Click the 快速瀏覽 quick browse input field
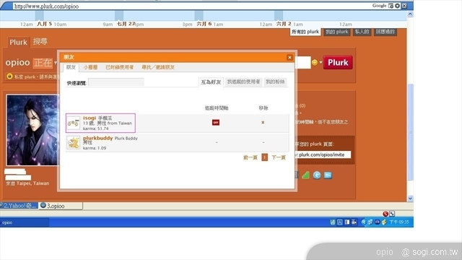The height and width of the screenshot is (260, 462). (x=115, y=82)
